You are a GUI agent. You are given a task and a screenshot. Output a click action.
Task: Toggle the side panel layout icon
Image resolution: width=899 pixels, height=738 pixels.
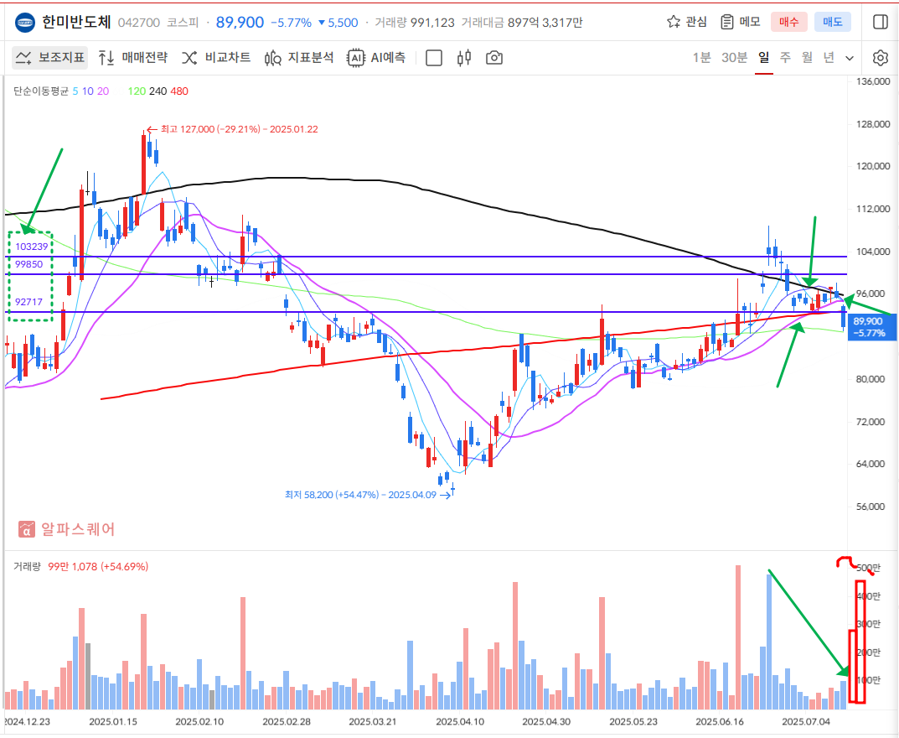coord(880,22)
